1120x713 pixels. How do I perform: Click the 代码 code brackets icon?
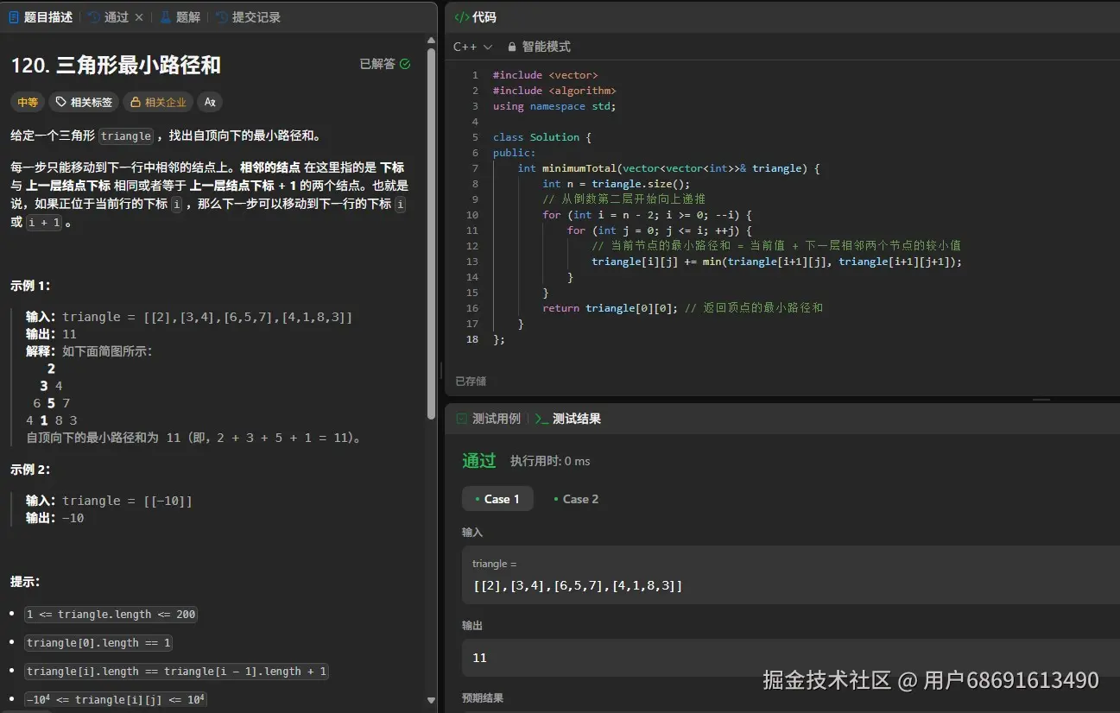[460, 16]
